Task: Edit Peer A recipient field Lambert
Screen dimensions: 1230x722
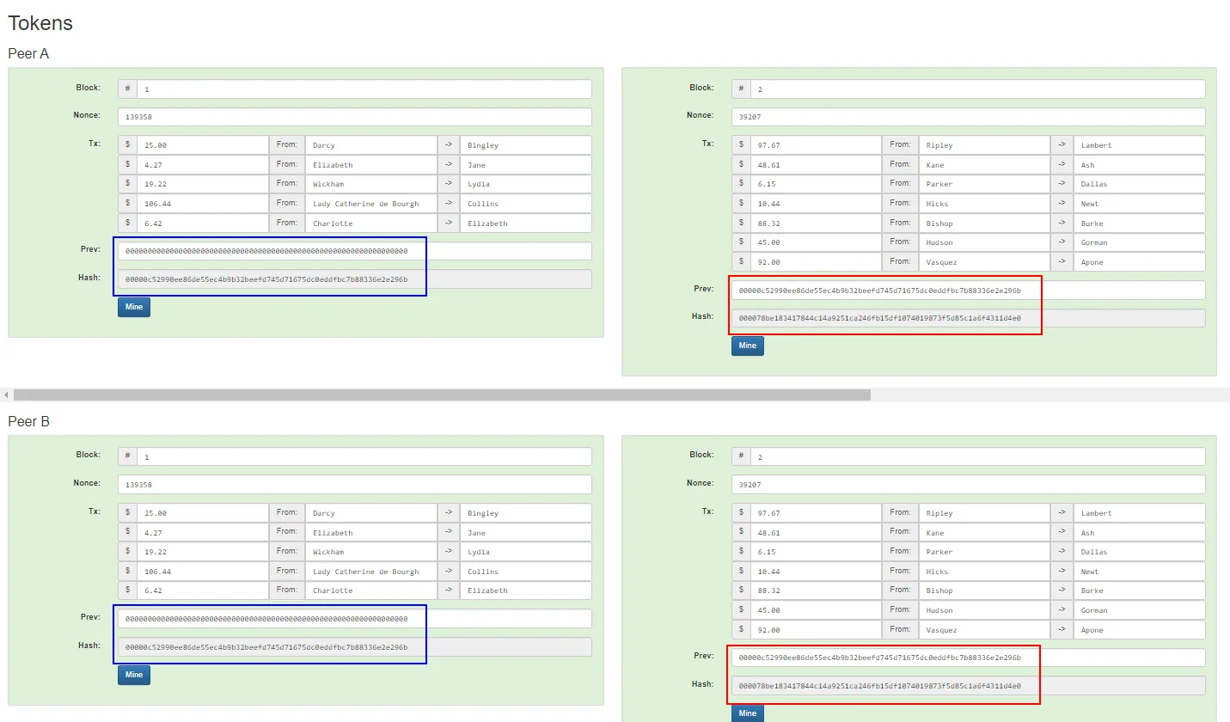Action: pos(1140,145)
